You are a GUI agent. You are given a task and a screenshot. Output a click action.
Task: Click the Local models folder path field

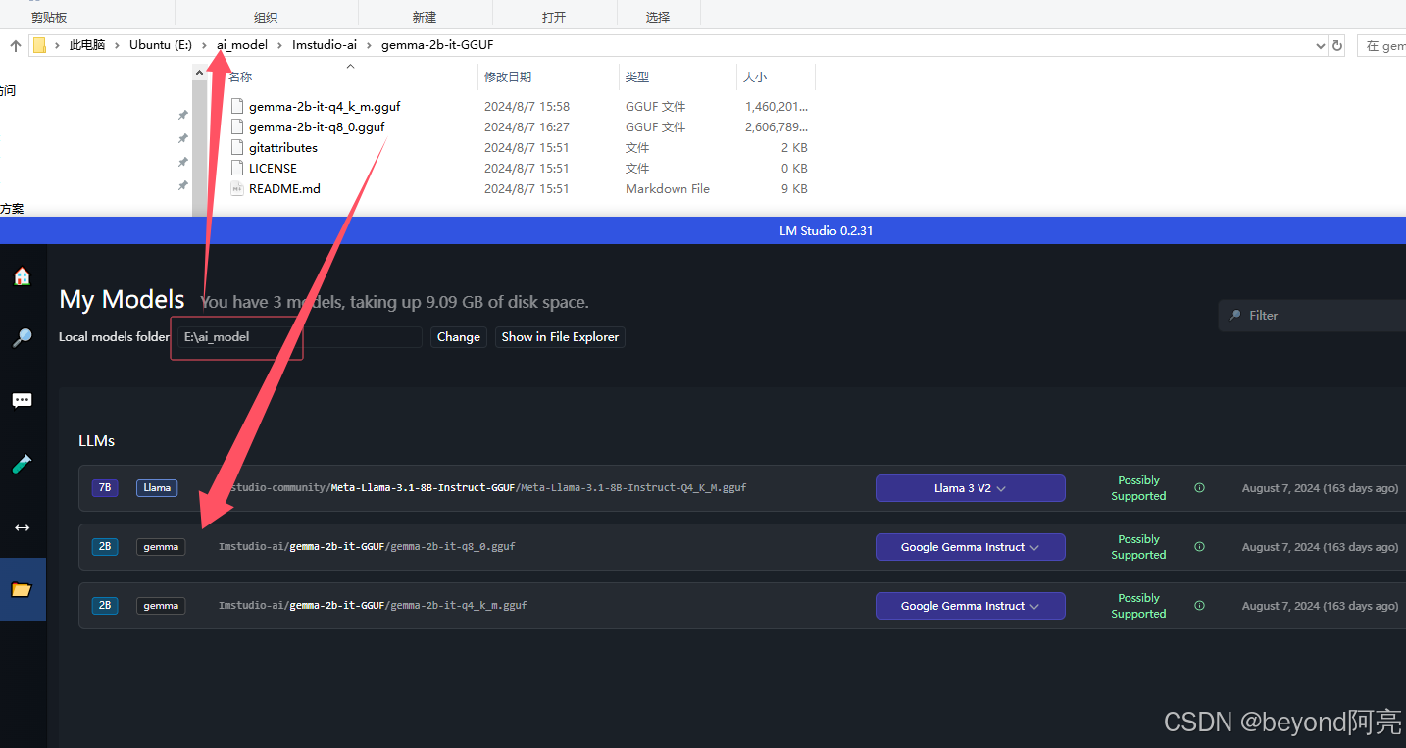coord(300,336)
